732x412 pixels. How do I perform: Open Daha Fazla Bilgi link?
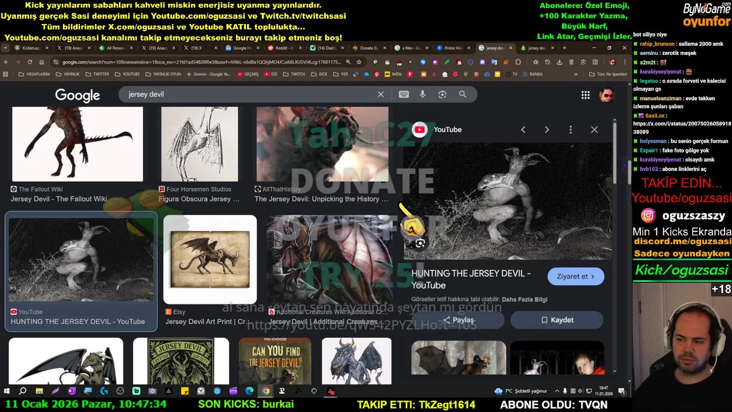(x=524, y=299)
